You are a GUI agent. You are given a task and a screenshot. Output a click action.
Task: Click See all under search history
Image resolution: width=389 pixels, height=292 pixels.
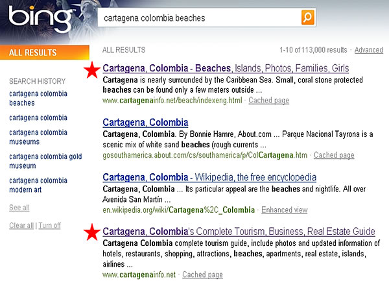pyautogui.click(x=19, y=208)
